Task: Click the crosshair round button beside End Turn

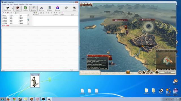Action: (157, 72)
